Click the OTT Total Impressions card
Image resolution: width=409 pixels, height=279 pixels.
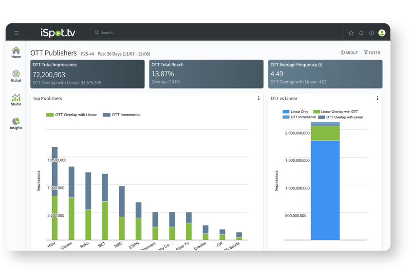pyautogui.click(x=87, y=74)
